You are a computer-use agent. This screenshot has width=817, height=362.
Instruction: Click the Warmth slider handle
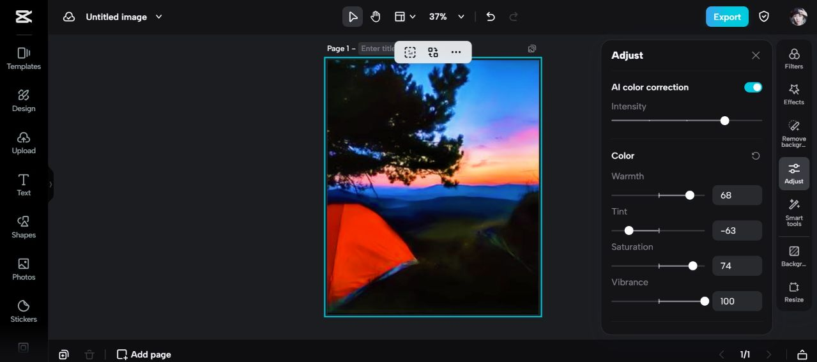click(x=690, y=195)
